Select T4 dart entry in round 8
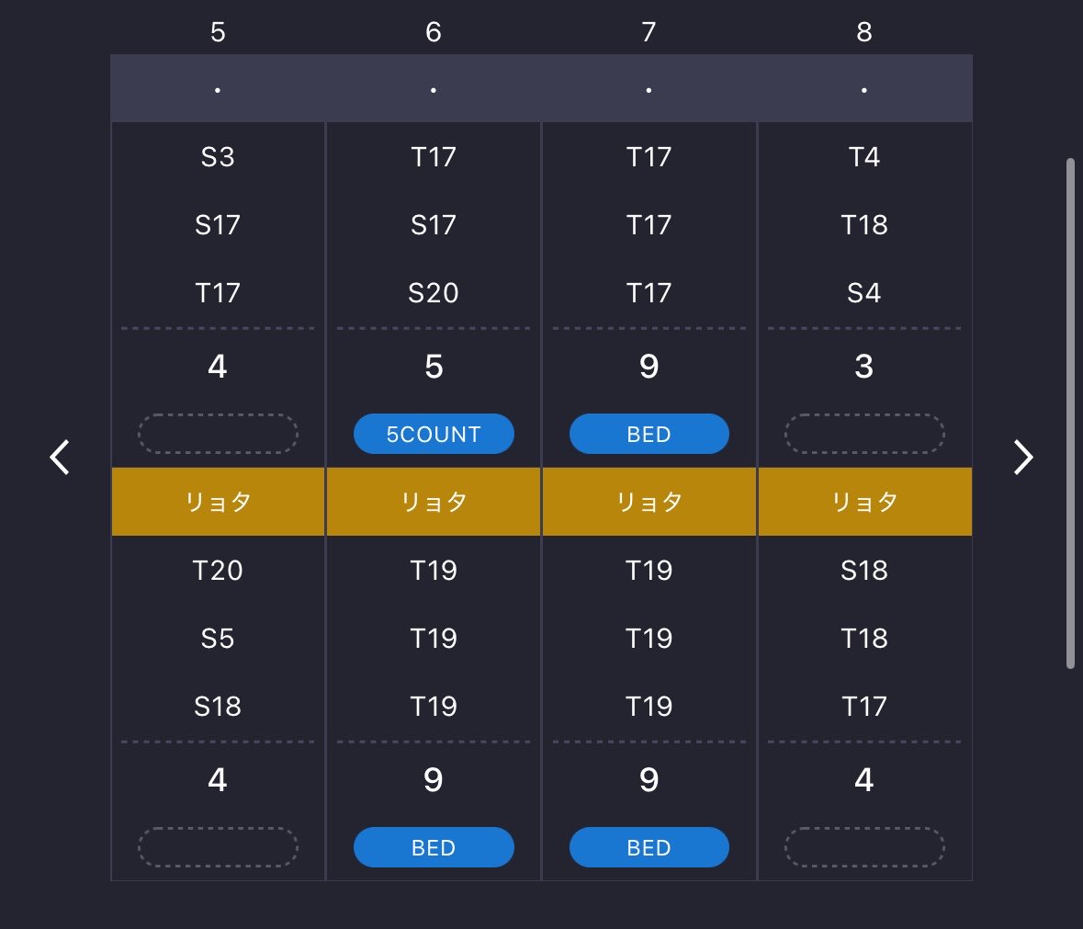 pos(864,157)
